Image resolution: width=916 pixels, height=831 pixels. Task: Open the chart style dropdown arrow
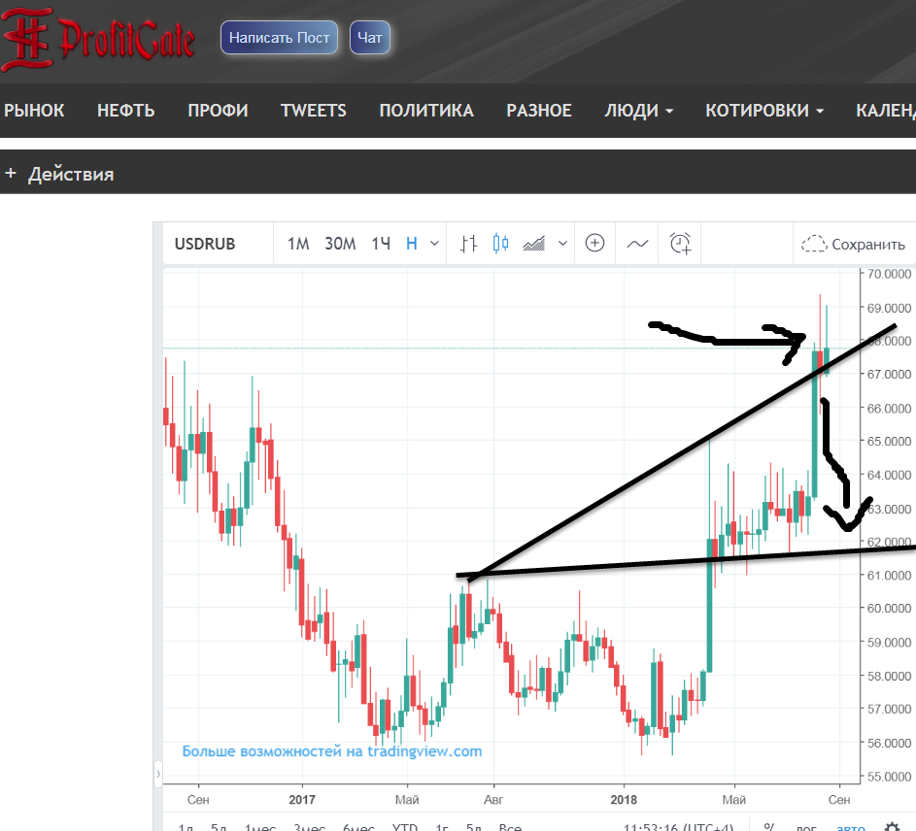click(x=562, y=244)
